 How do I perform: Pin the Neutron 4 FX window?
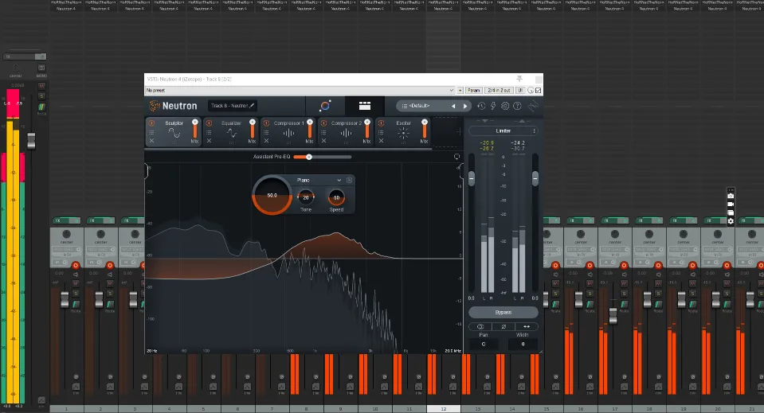pyautogui.click(x=519, y=78)
